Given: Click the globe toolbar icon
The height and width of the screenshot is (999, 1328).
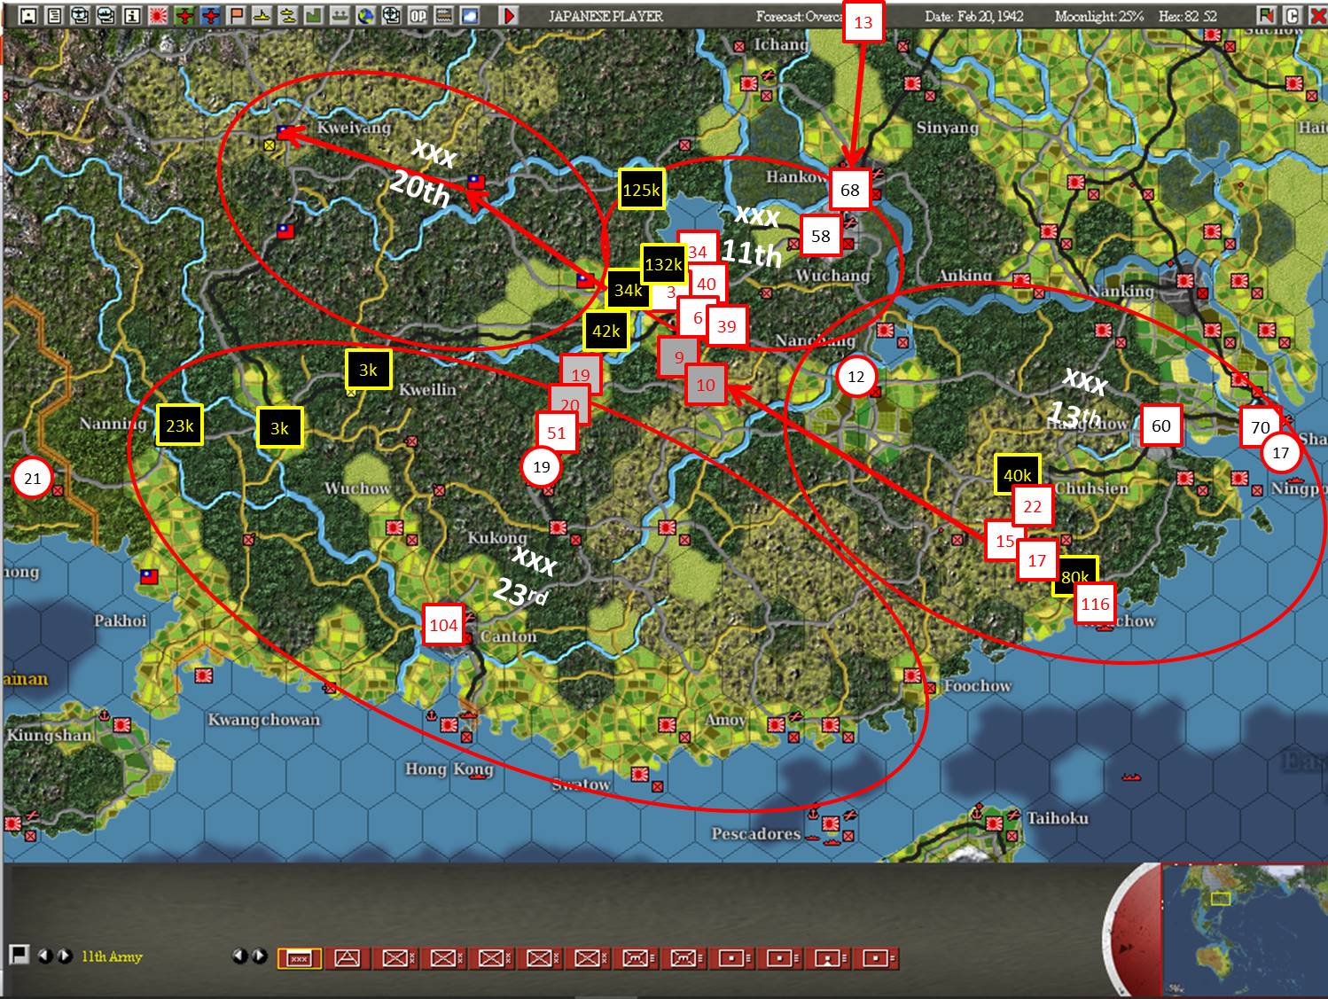Looking at the screenshot, I should 366,16.
